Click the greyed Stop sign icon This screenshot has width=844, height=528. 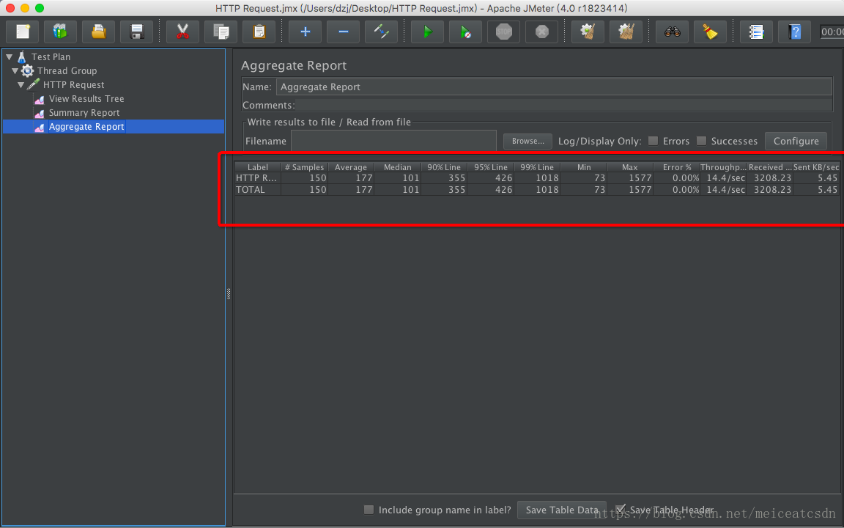(x=504, y=32)
